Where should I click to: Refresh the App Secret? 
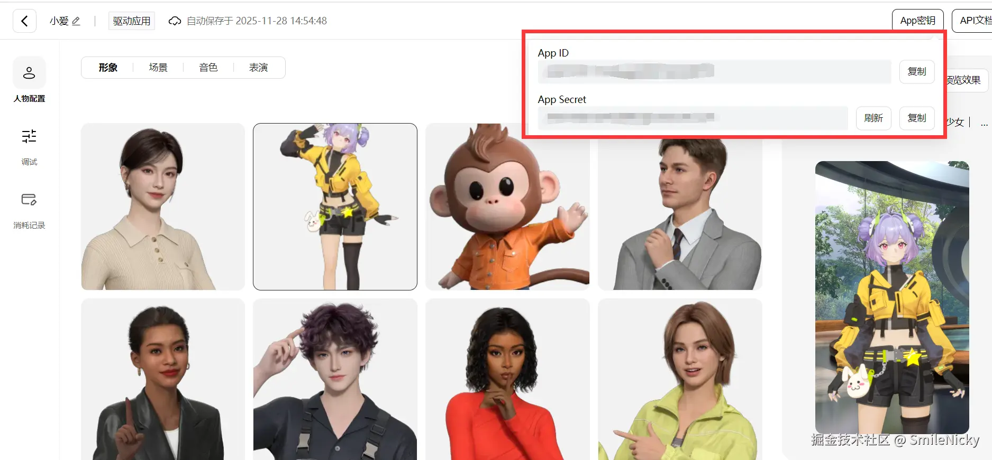[873, 118]
